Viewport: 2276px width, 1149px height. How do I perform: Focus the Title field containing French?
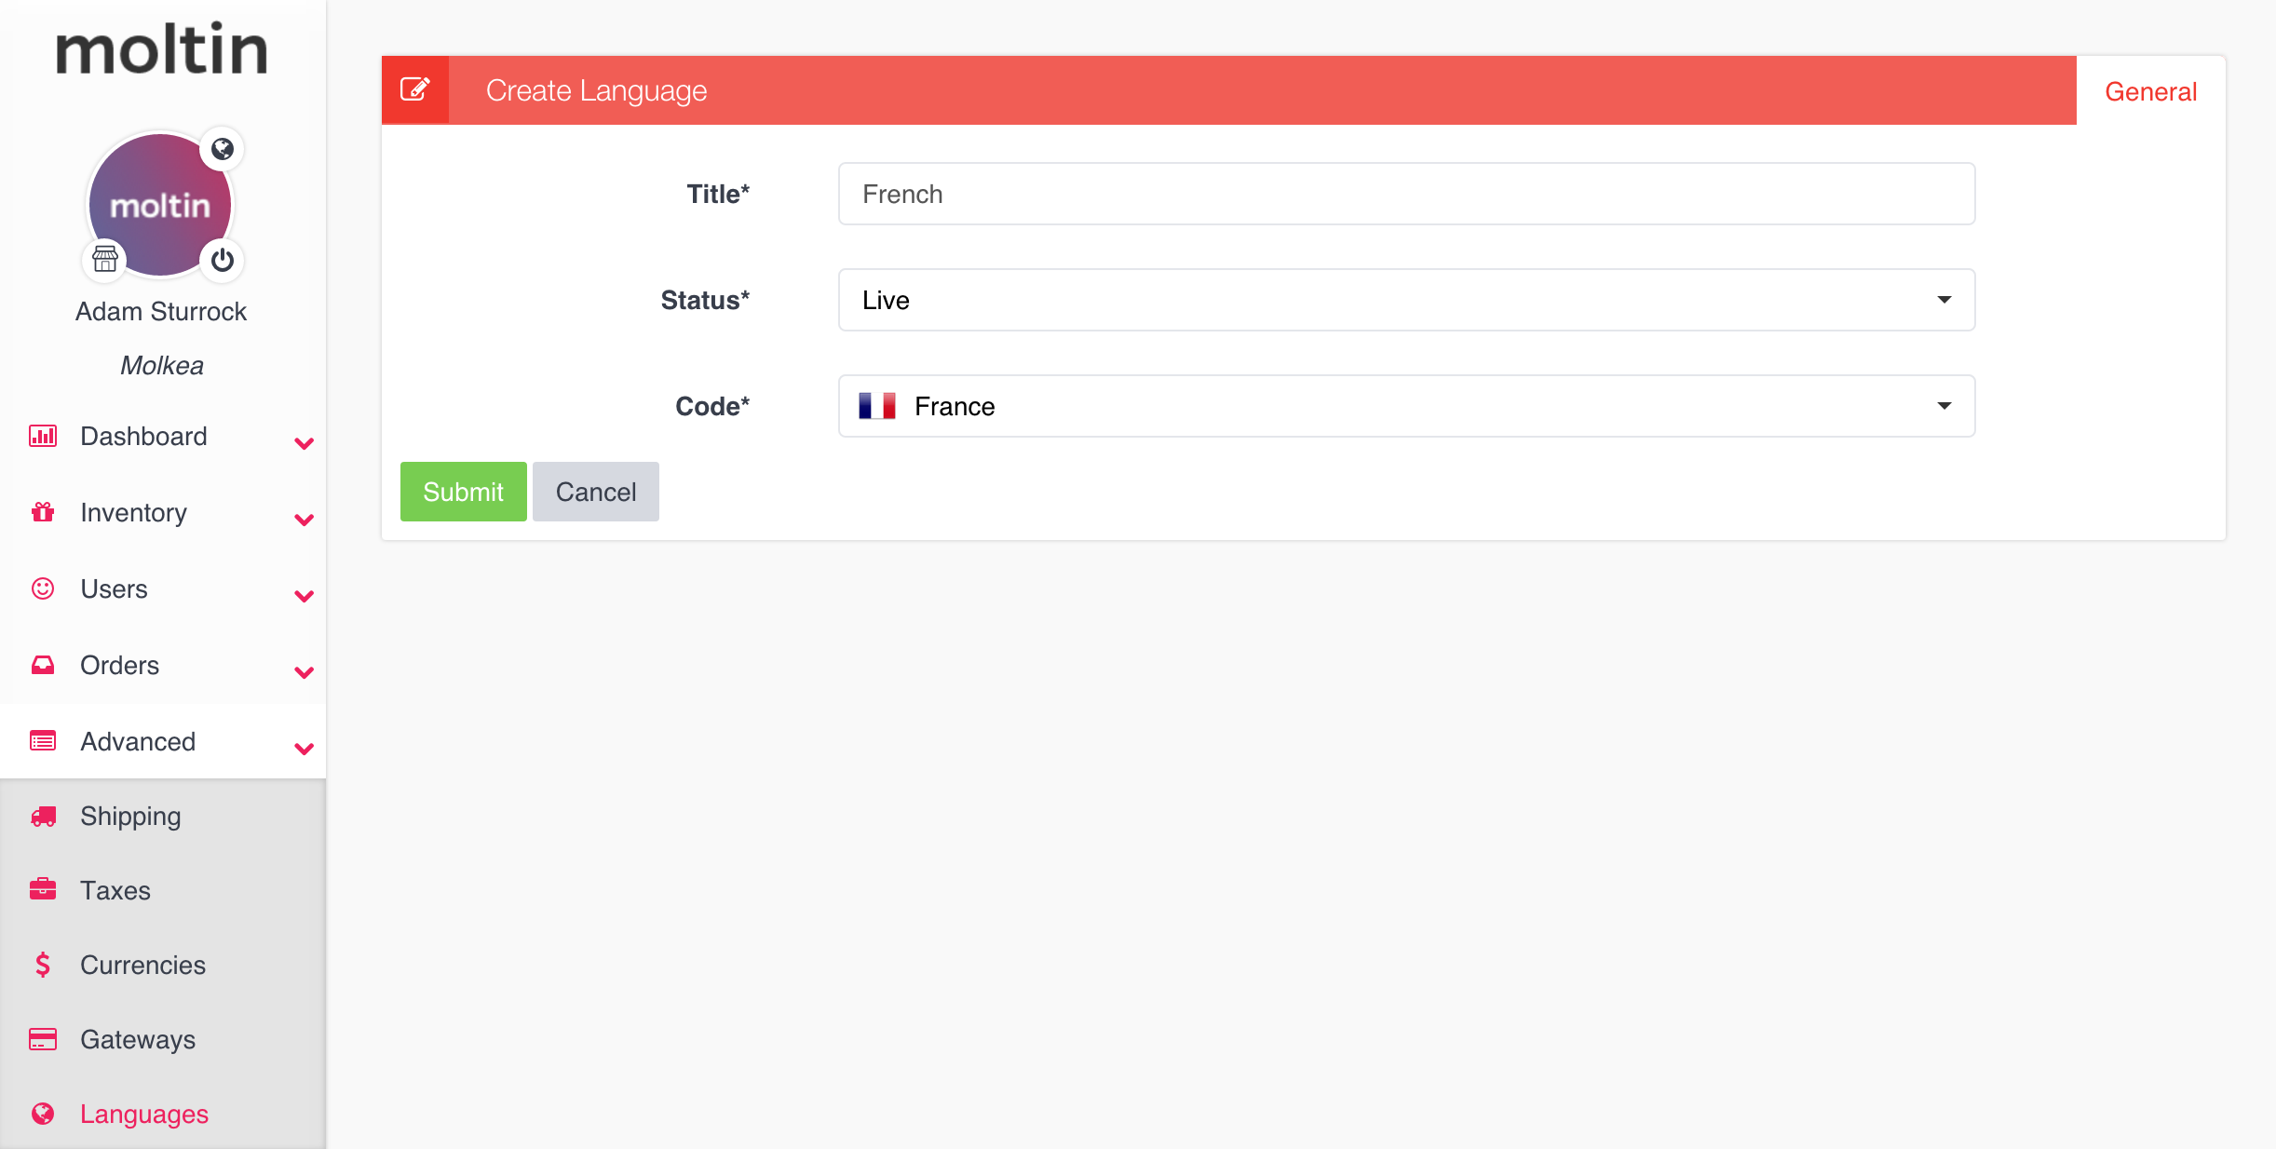coord(1406,194)
